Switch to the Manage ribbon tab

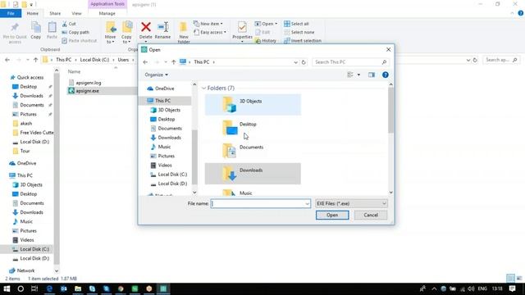(107, 13)
